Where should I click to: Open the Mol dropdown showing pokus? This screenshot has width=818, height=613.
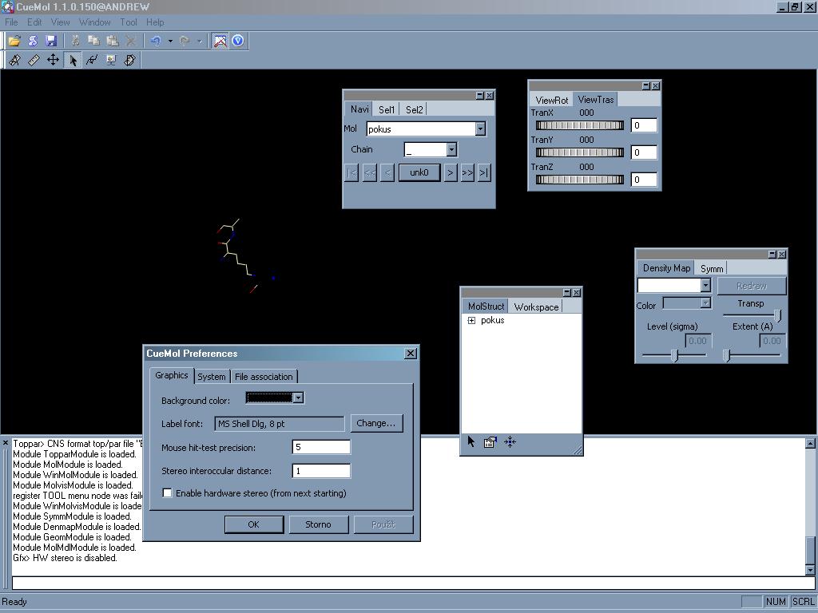(x=480, y=129)
